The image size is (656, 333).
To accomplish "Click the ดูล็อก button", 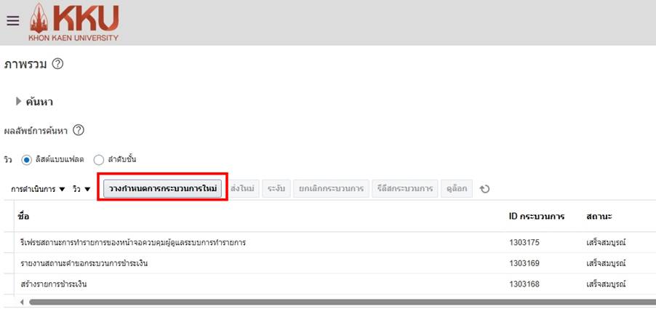I will pos(457,189).
